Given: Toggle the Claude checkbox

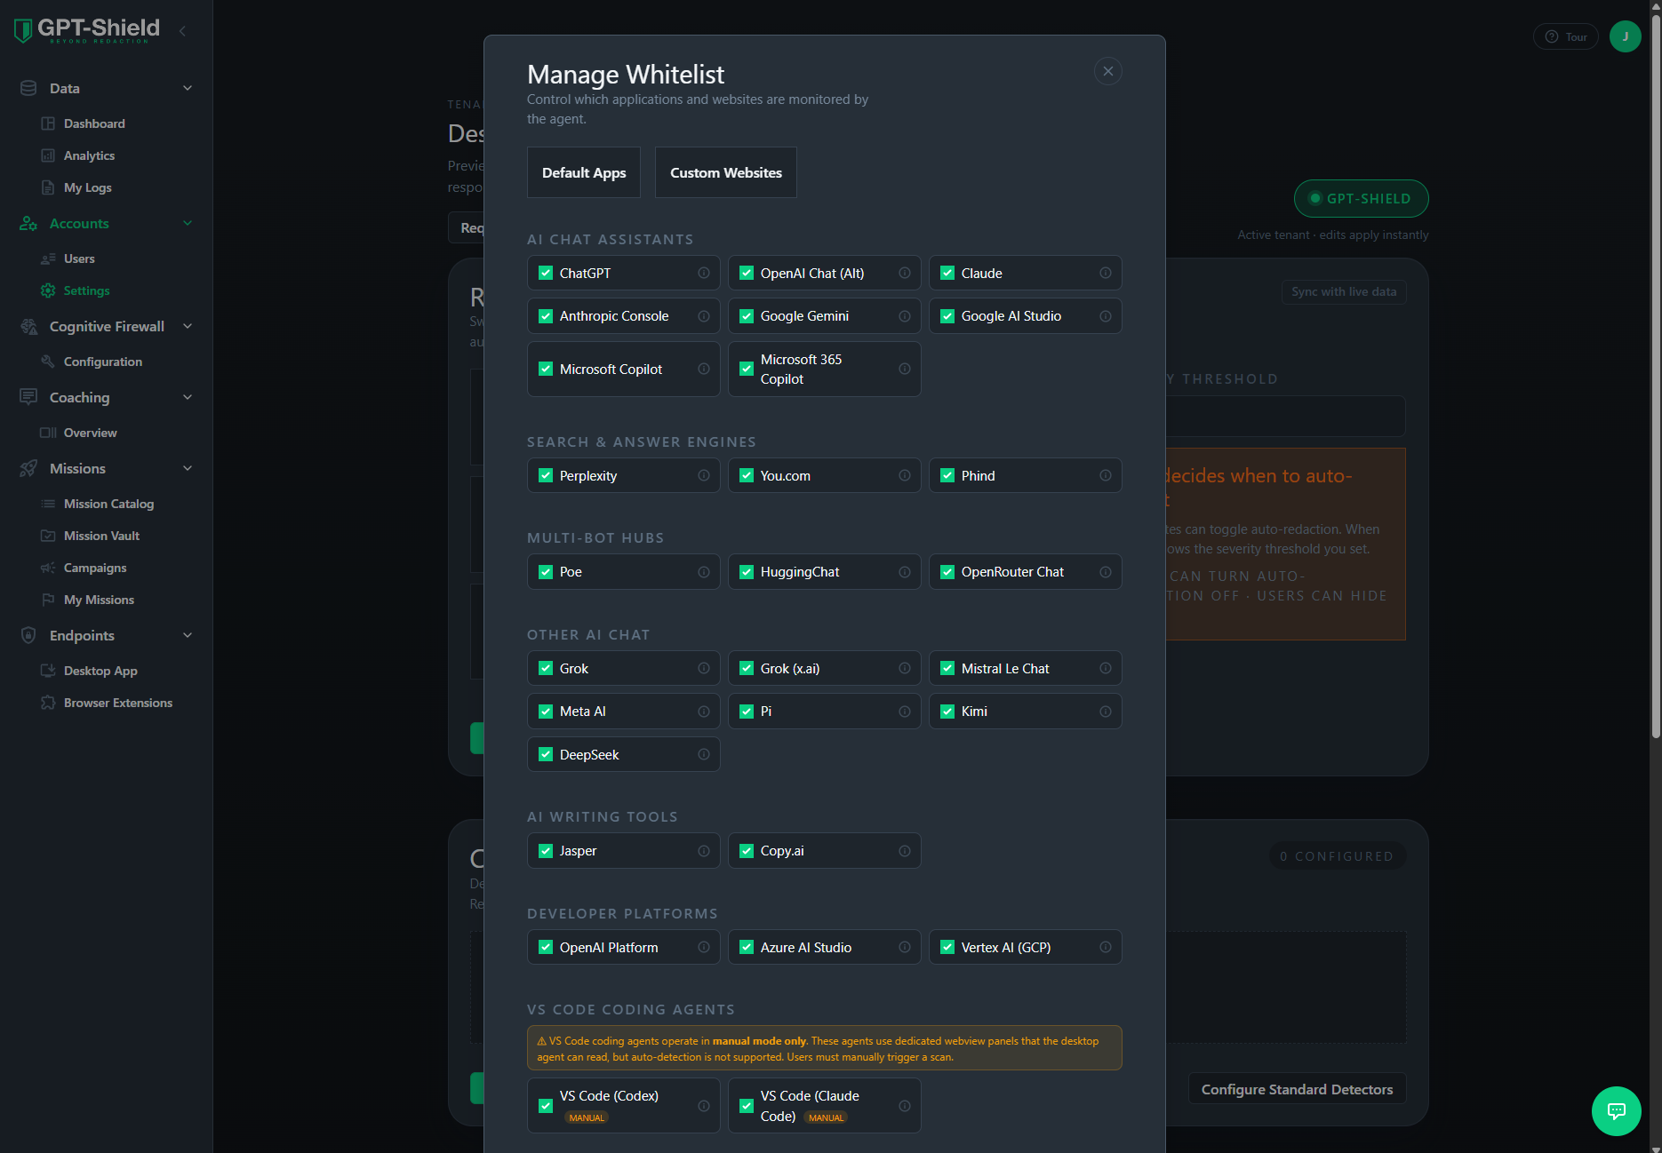Looking at the screenshot, I should (947, 273).
